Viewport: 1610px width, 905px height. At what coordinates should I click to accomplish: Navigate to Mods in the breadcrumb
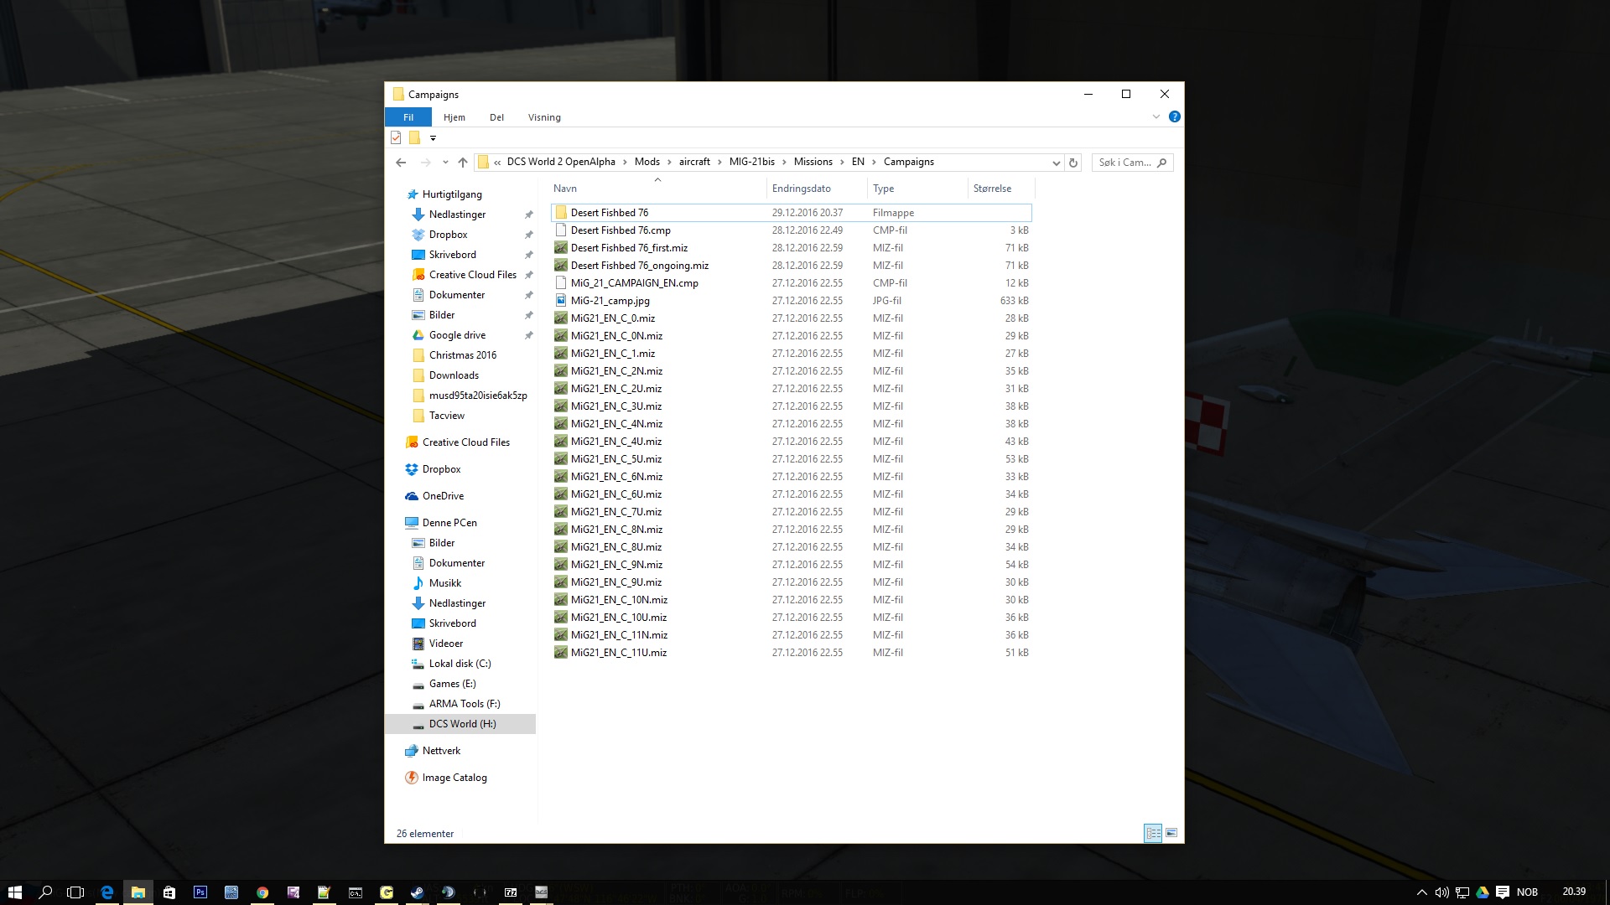(647, 163)
